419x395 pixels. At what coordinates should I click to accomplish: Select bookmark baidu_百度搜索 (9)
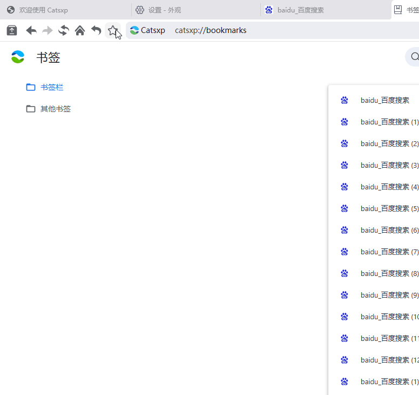[374, 295]
